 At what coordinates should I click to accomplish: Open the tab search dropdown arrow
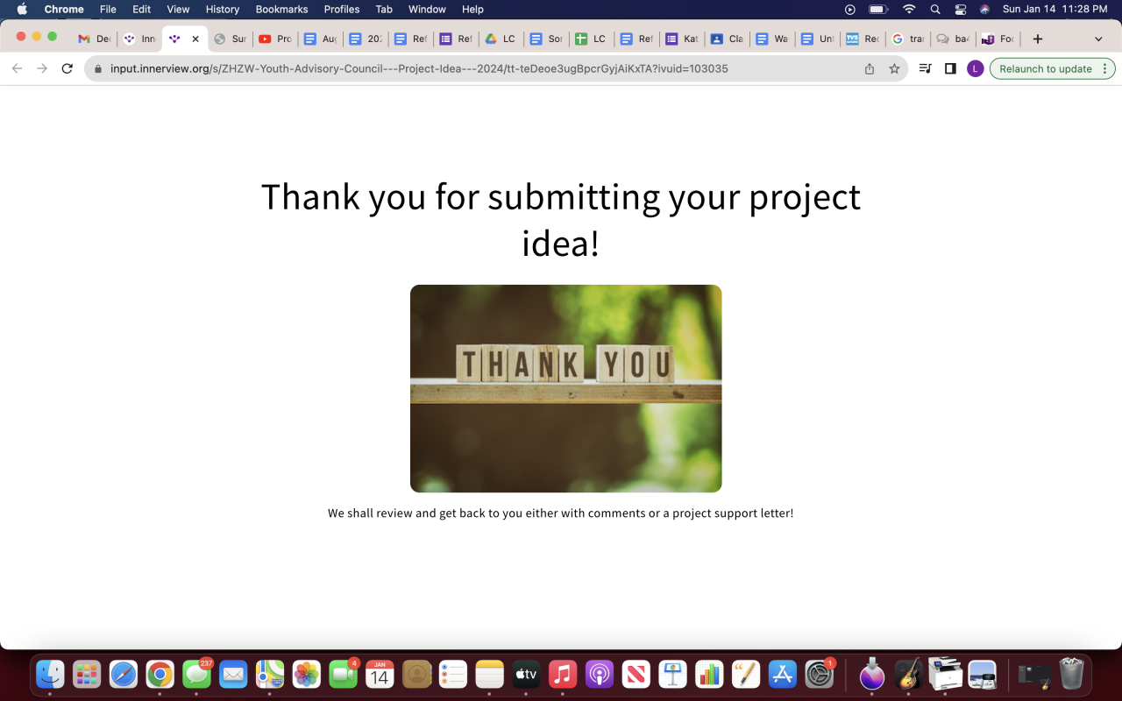click(x=1098, y=39)
